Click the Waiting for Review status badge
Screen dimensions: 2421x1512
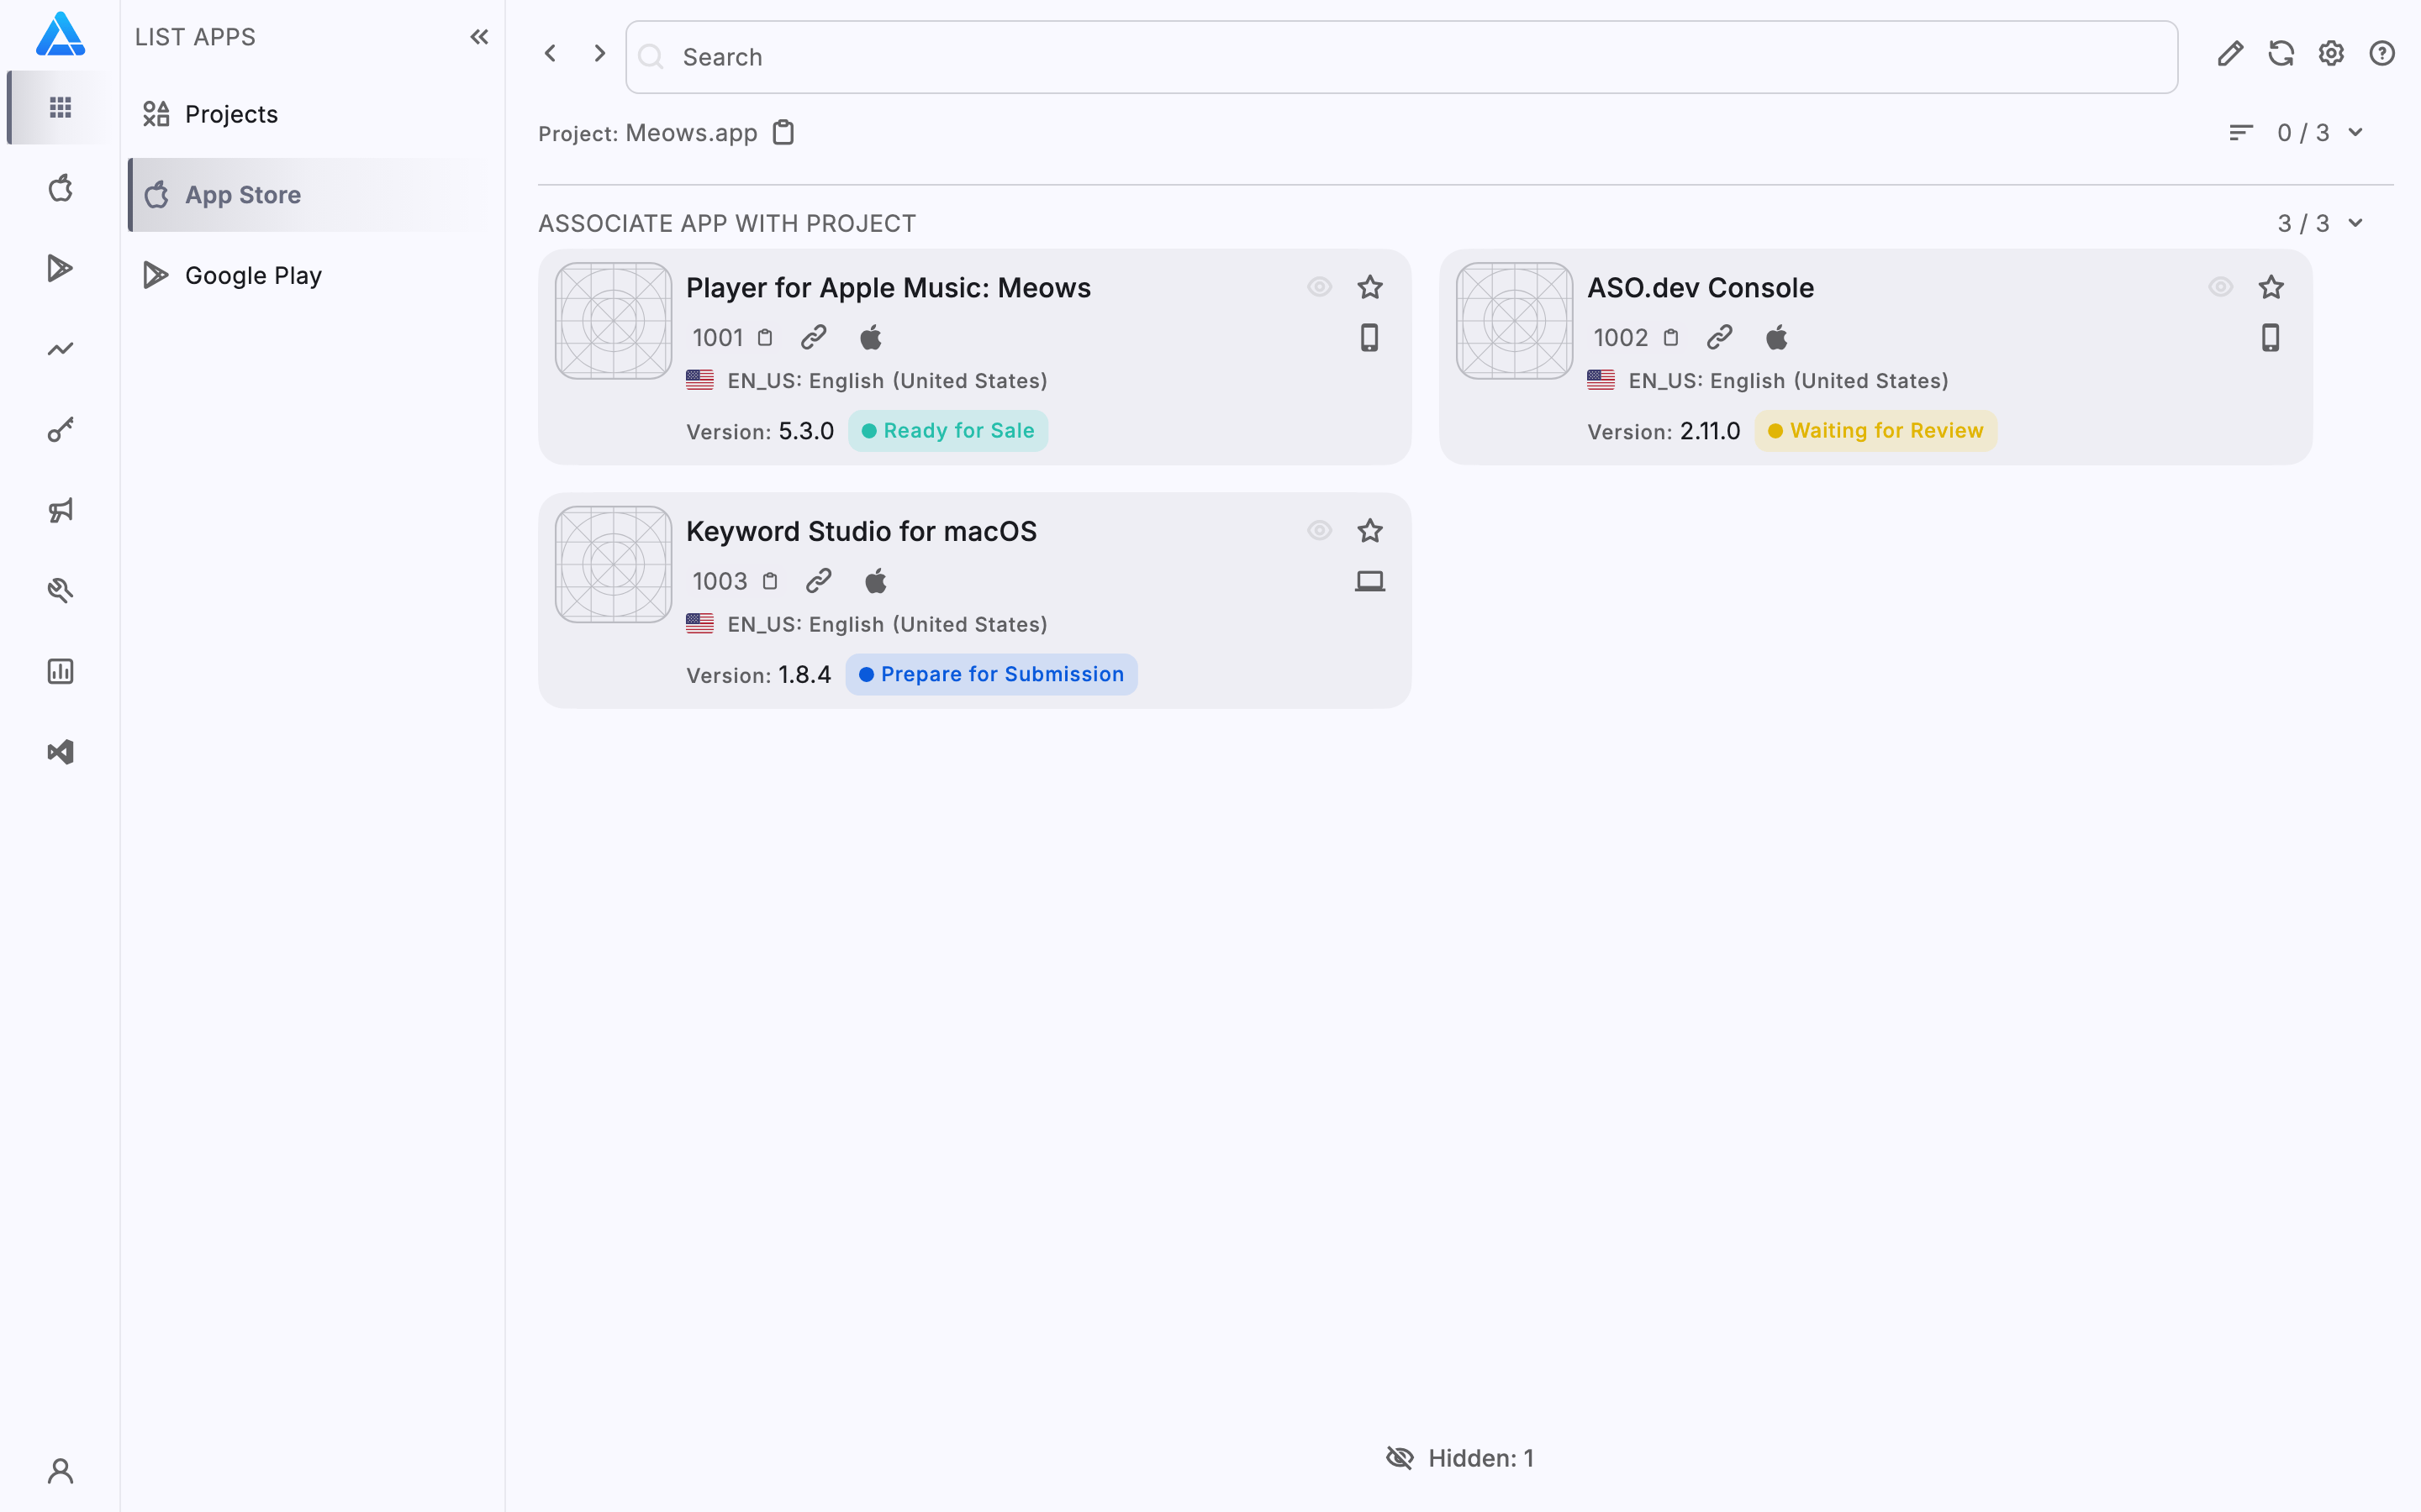1875,431
